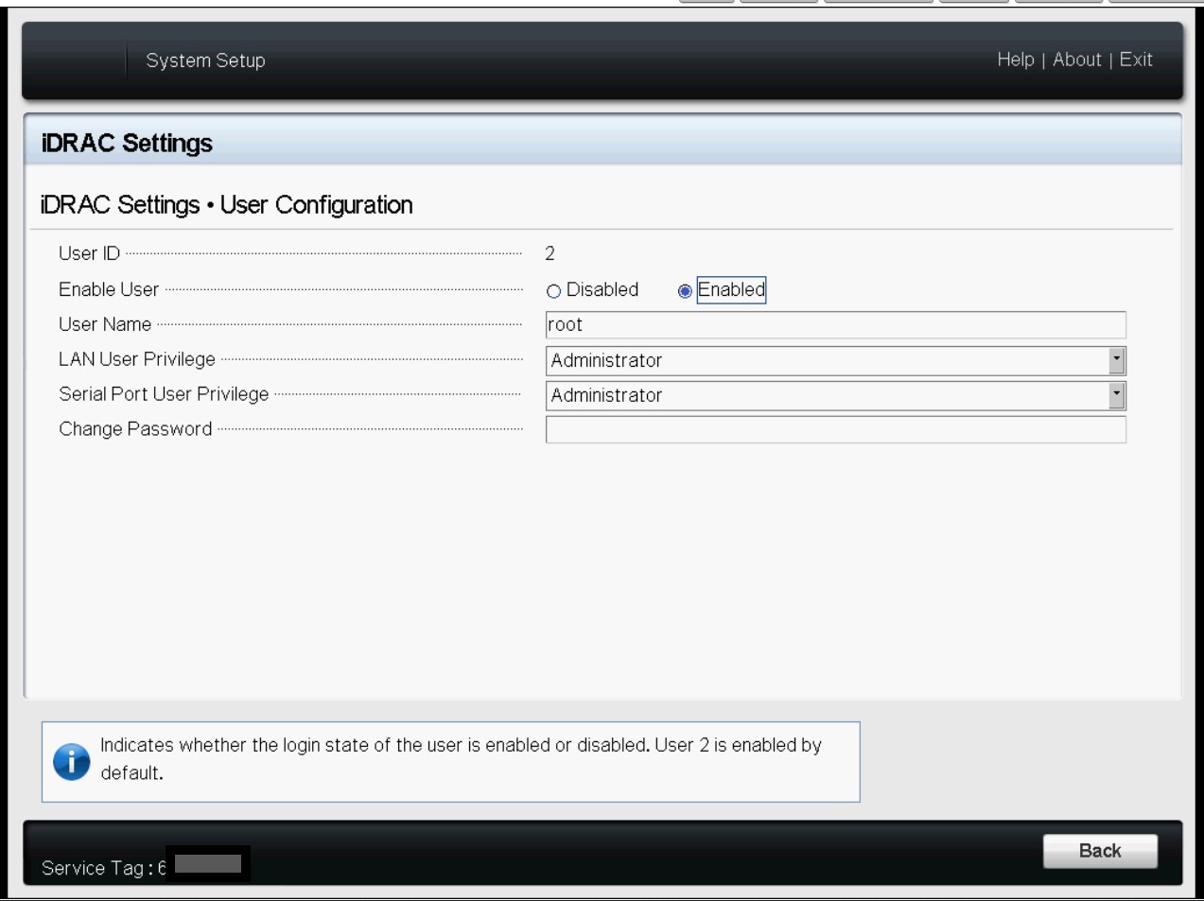Click the login state help description text

coord(461,758)
